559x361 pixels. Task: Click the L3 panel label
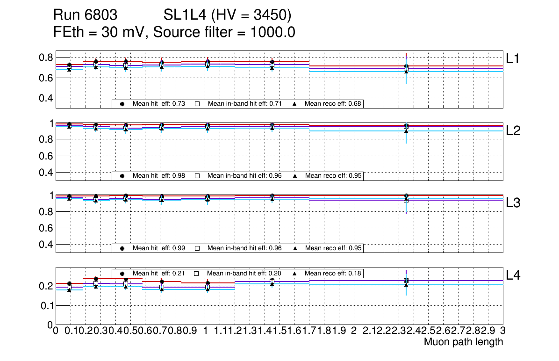(x=513, y=203)
